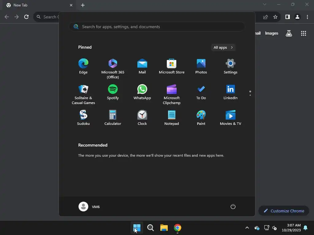Open Chrome profile menu

pyautogui.click(x=297, y=17)
